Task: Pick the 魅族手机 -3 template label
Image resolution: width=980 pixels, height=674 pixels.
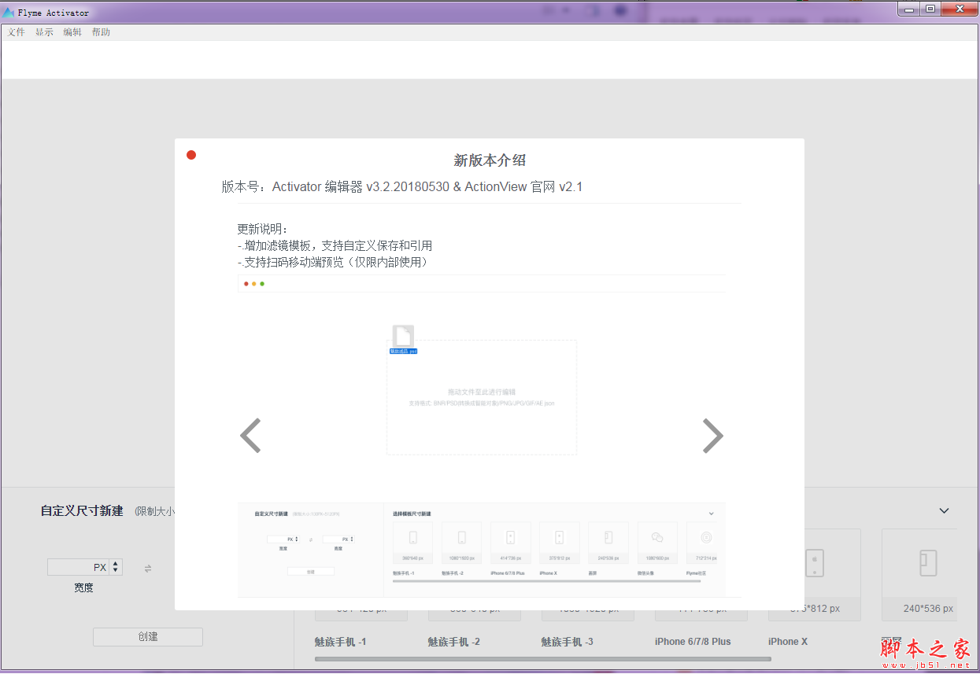Action: (x=567, y=642)
